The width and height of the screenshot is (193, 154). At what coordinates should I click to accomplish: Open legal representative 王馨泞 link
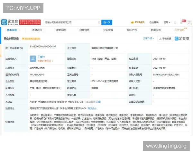pyautogui.click(x=41, y=57)
